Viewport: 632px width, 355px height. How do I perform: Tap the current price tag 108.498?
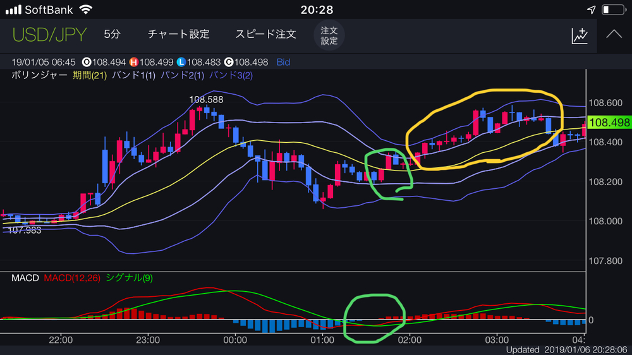[x=609, y=123]
